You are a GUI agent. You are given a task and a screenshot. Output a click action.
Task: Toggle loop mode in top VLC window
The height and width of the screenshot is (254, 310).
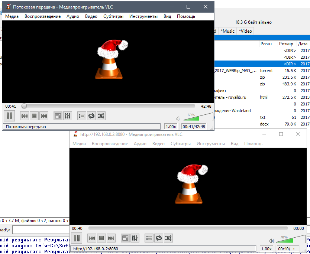click(x=91, y=116)
